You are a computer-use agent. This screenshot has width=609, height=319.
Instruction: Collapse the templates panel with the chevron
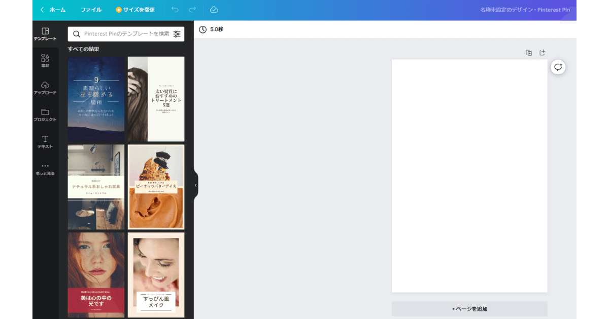(x=195, y=185)
